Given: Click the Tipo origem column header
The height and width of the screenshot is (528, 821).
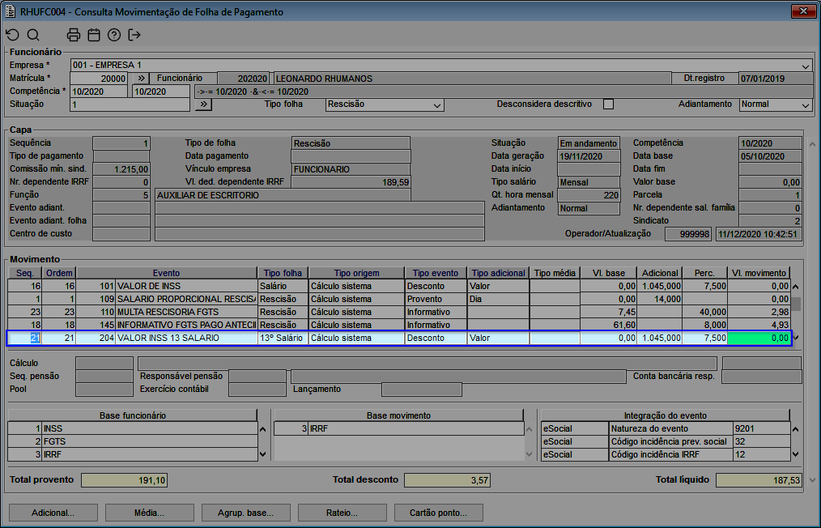Looking at the screenshot, I should click(x=356, y=273).
